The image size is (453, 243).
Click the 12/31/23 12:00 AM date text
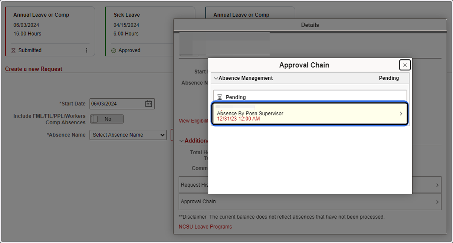238,119
